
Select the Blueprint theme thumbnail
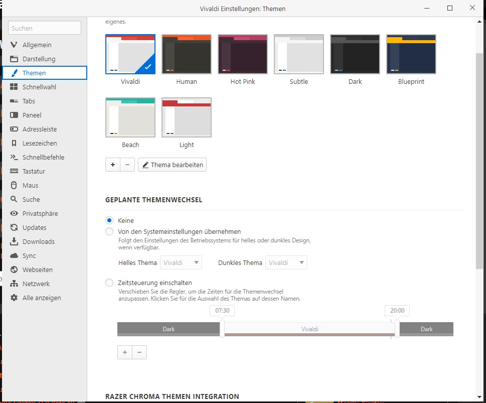point(411,54)
